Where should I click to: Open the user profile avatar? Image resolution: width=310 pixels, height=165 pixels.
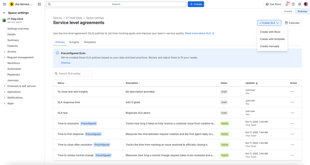coord(306,4)
